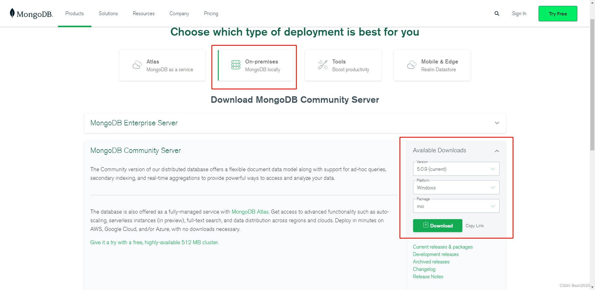Open the Release Notes link
The width and height of the screenshot is (595, 290).
click(428, 276)
